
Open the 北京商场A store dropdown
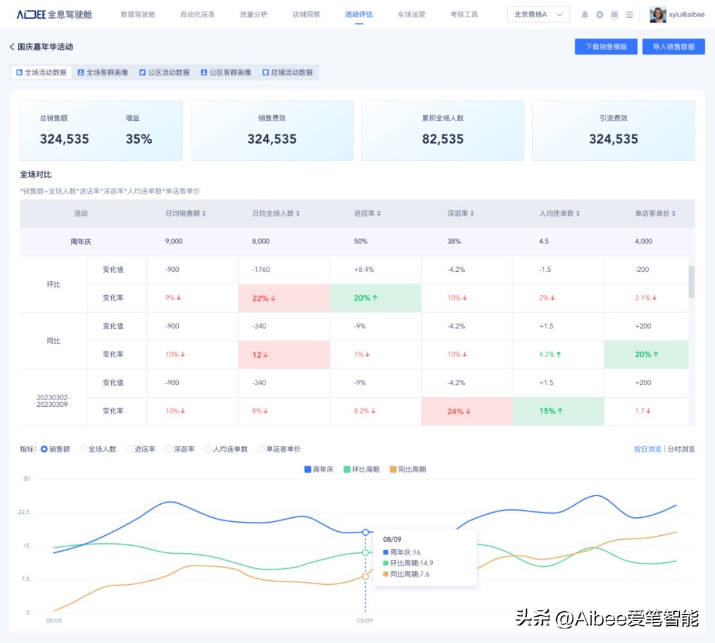(538, 14)
